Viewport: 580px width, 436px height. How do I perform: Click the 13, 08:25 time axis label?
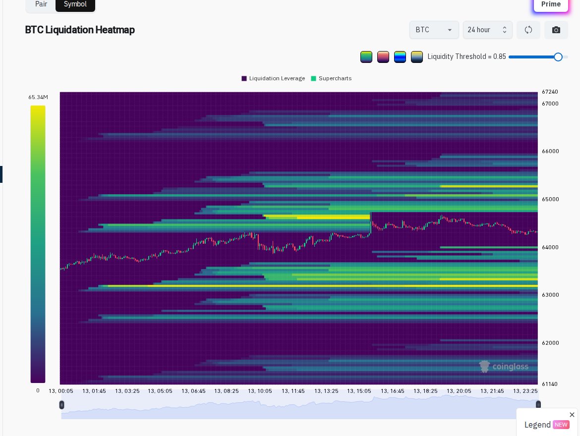pos(227,391)
